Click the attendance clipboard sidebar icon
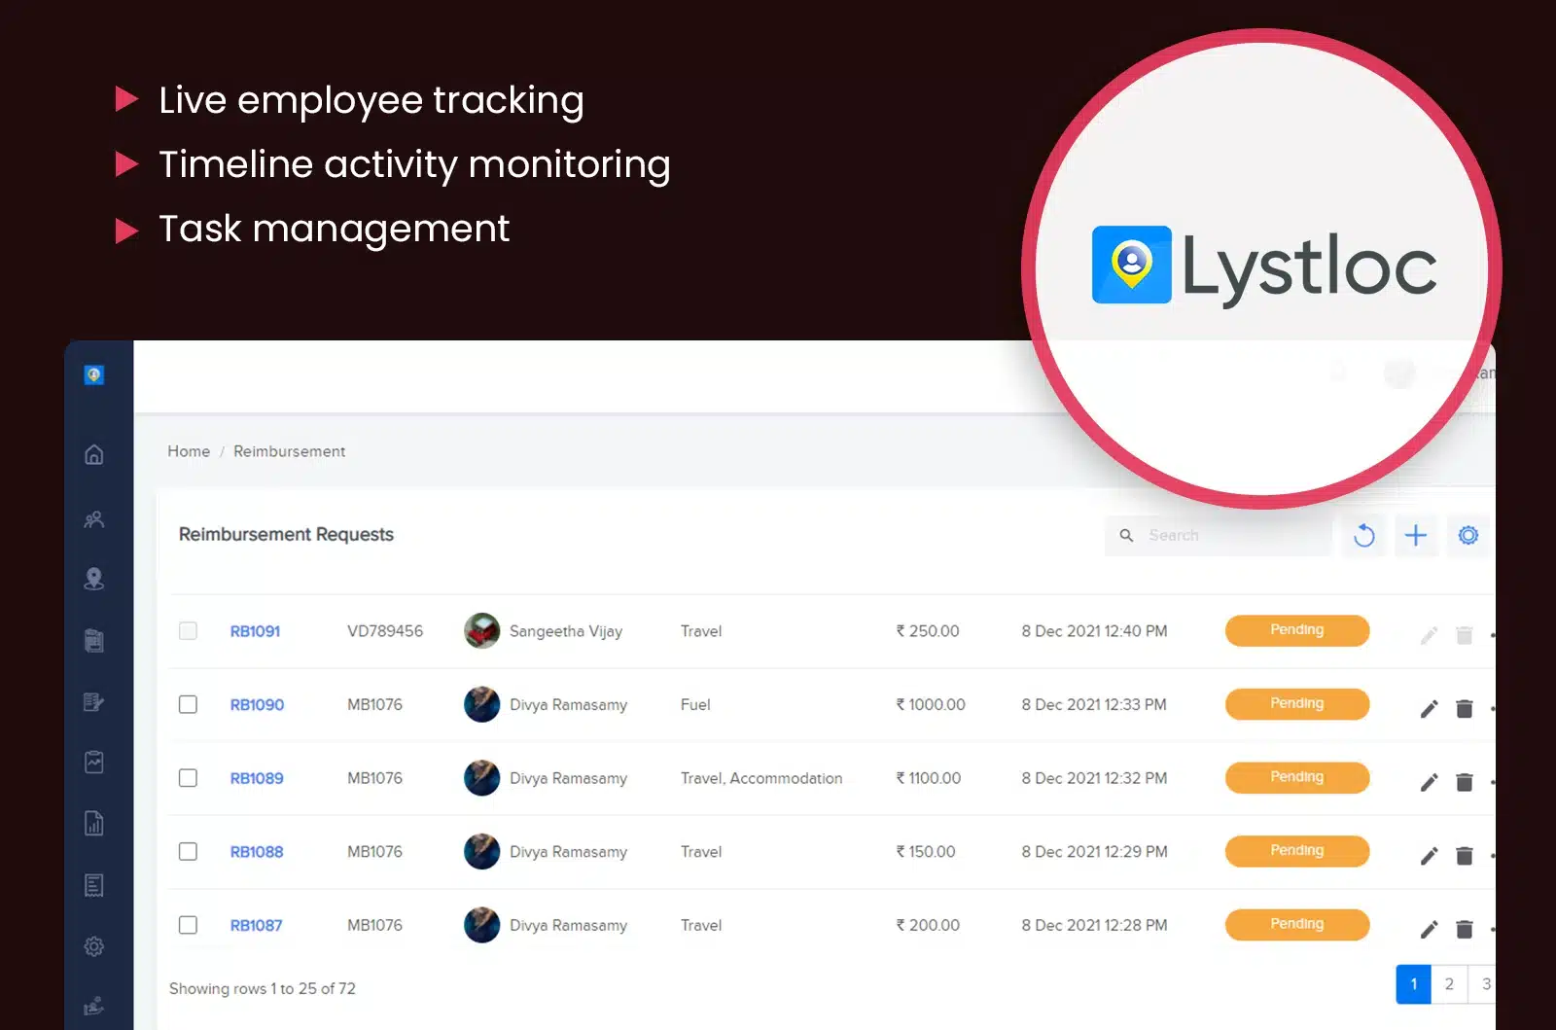 (93, 640)
